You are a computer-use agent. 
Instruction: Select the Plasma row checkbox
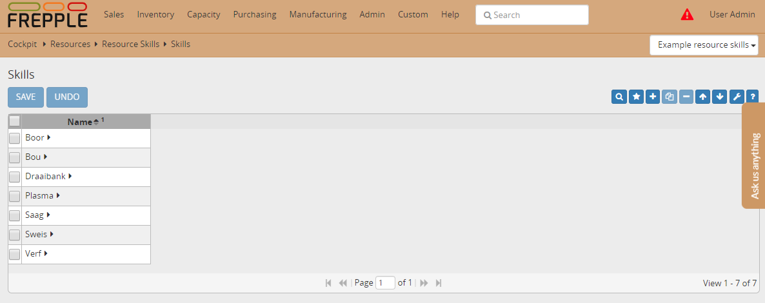click(14, 196)
